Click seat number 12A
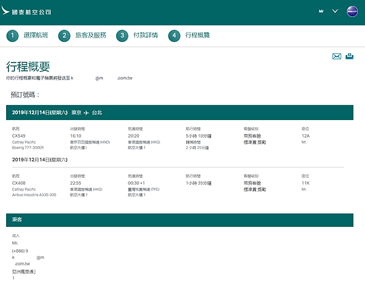The width and height of the screenshot is (365, 282). [x=305, y=136]
